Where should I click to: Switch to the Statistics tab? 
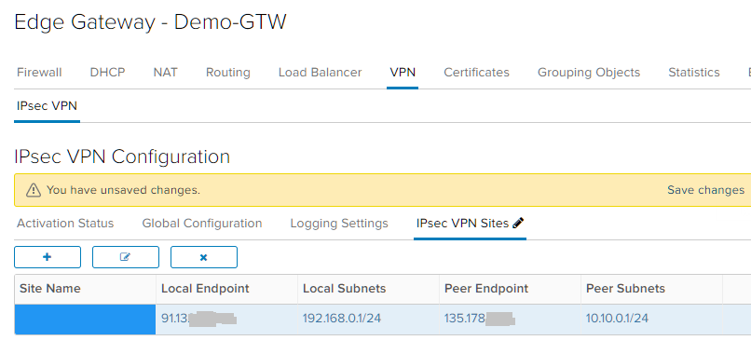click(694, 73)
